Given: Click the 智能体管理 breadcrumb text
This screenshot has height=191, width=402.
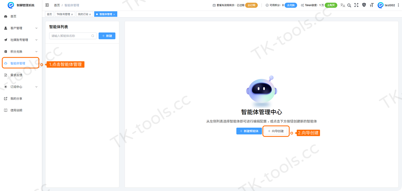Looking at the screenshot, I should coord(72,5).
